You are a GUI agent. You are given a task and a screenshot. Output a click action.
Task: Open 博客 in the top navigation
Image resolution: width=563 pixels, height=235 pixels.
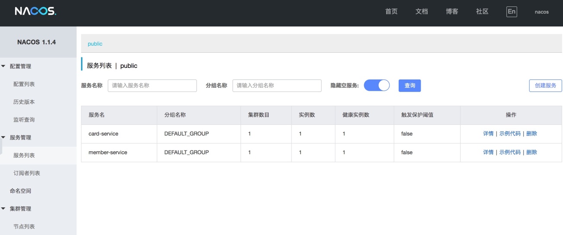452,12
